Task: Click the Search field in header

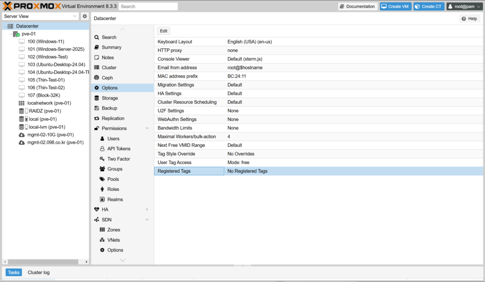Action: (x=148, y=7)
